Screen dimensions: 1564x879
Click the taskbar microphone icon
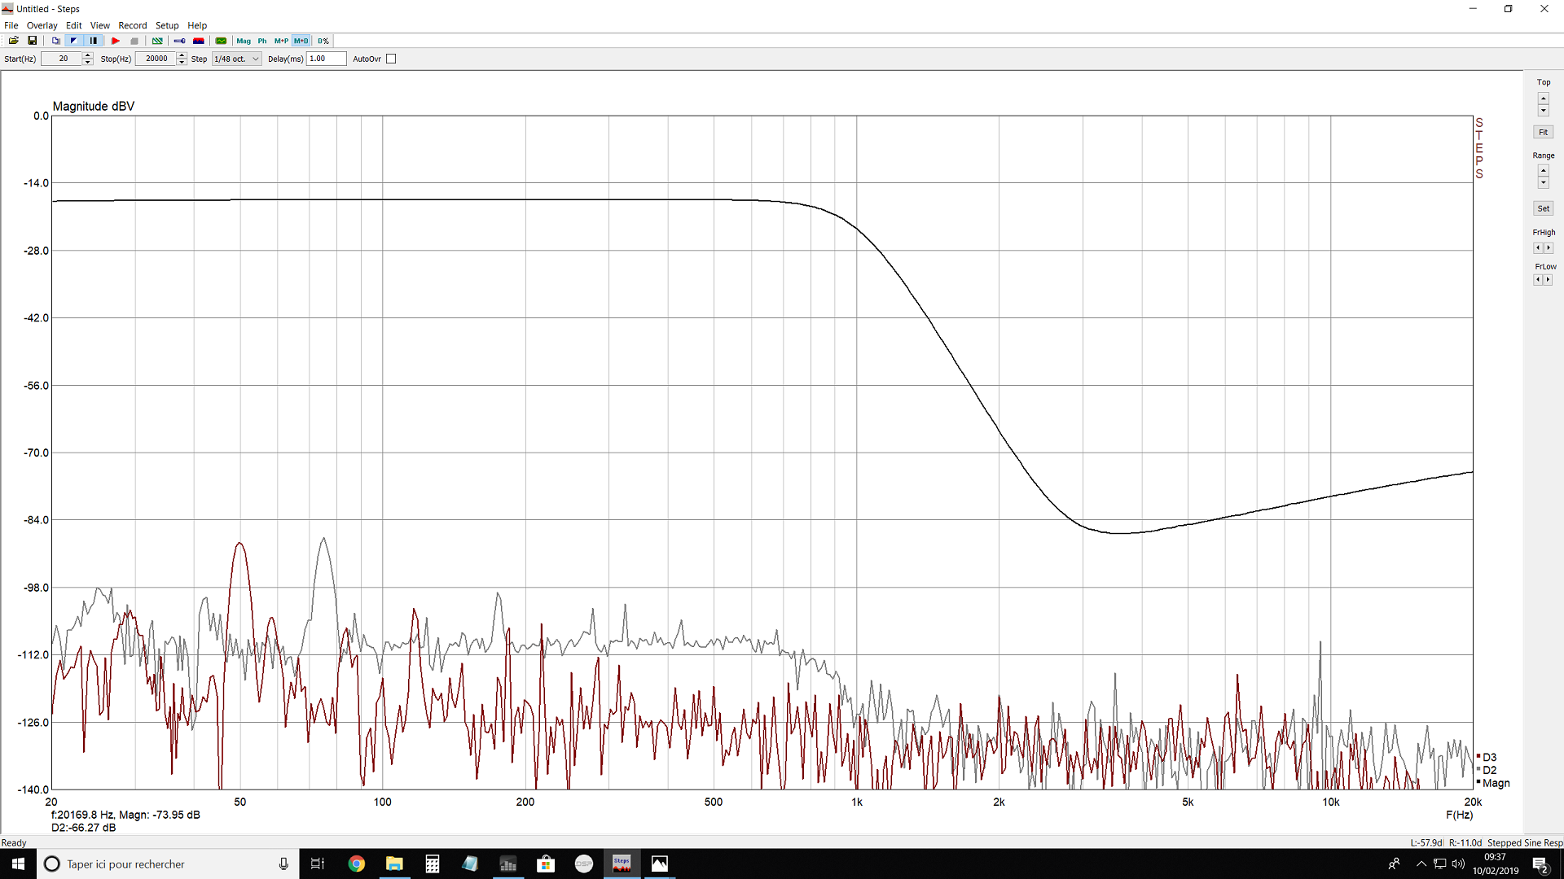[x=283, y=864]
